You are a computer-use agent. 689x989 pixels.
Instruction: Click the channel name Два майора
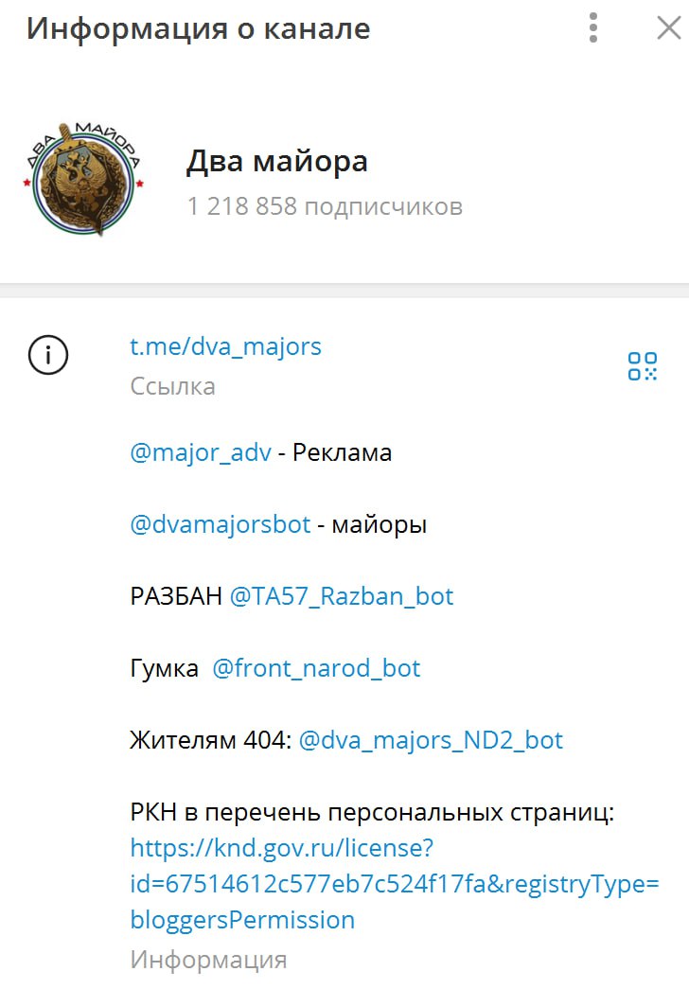pyautogui.click(x=277, y=161)
